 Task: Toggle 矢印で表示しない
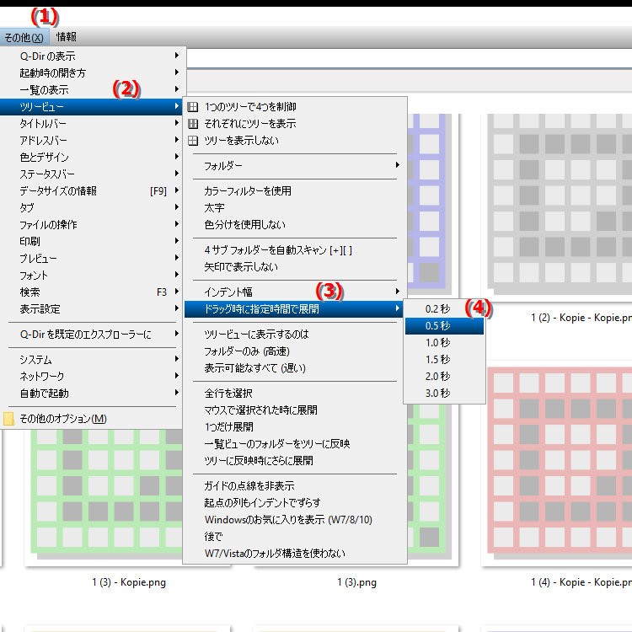click(295, 267)
